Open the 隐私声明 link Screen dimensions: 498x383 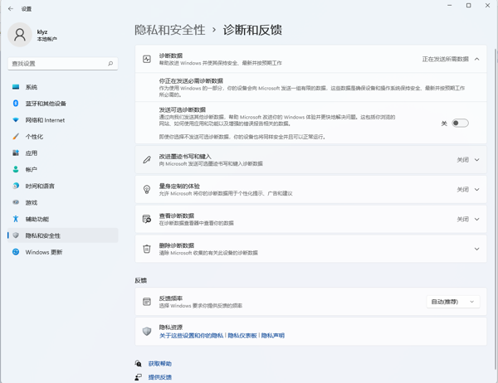pyautogui.click(x=273, y=336)
